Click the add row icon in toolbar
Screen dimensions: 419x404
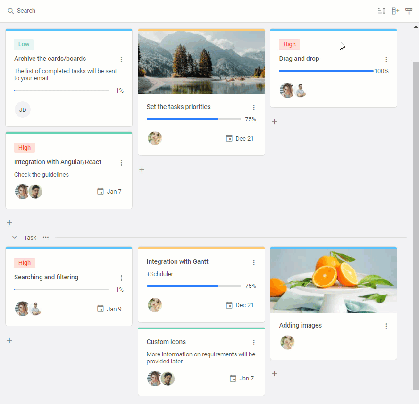point(409,11)
